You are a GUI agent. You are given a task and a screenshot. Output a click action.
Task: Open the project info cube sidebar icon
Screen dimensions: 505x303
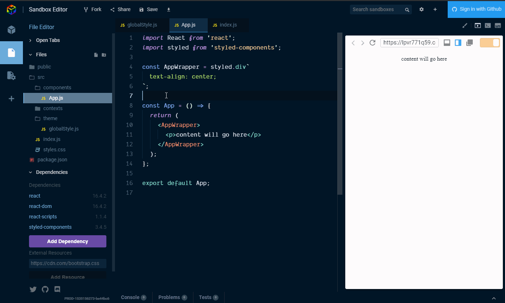11,30
